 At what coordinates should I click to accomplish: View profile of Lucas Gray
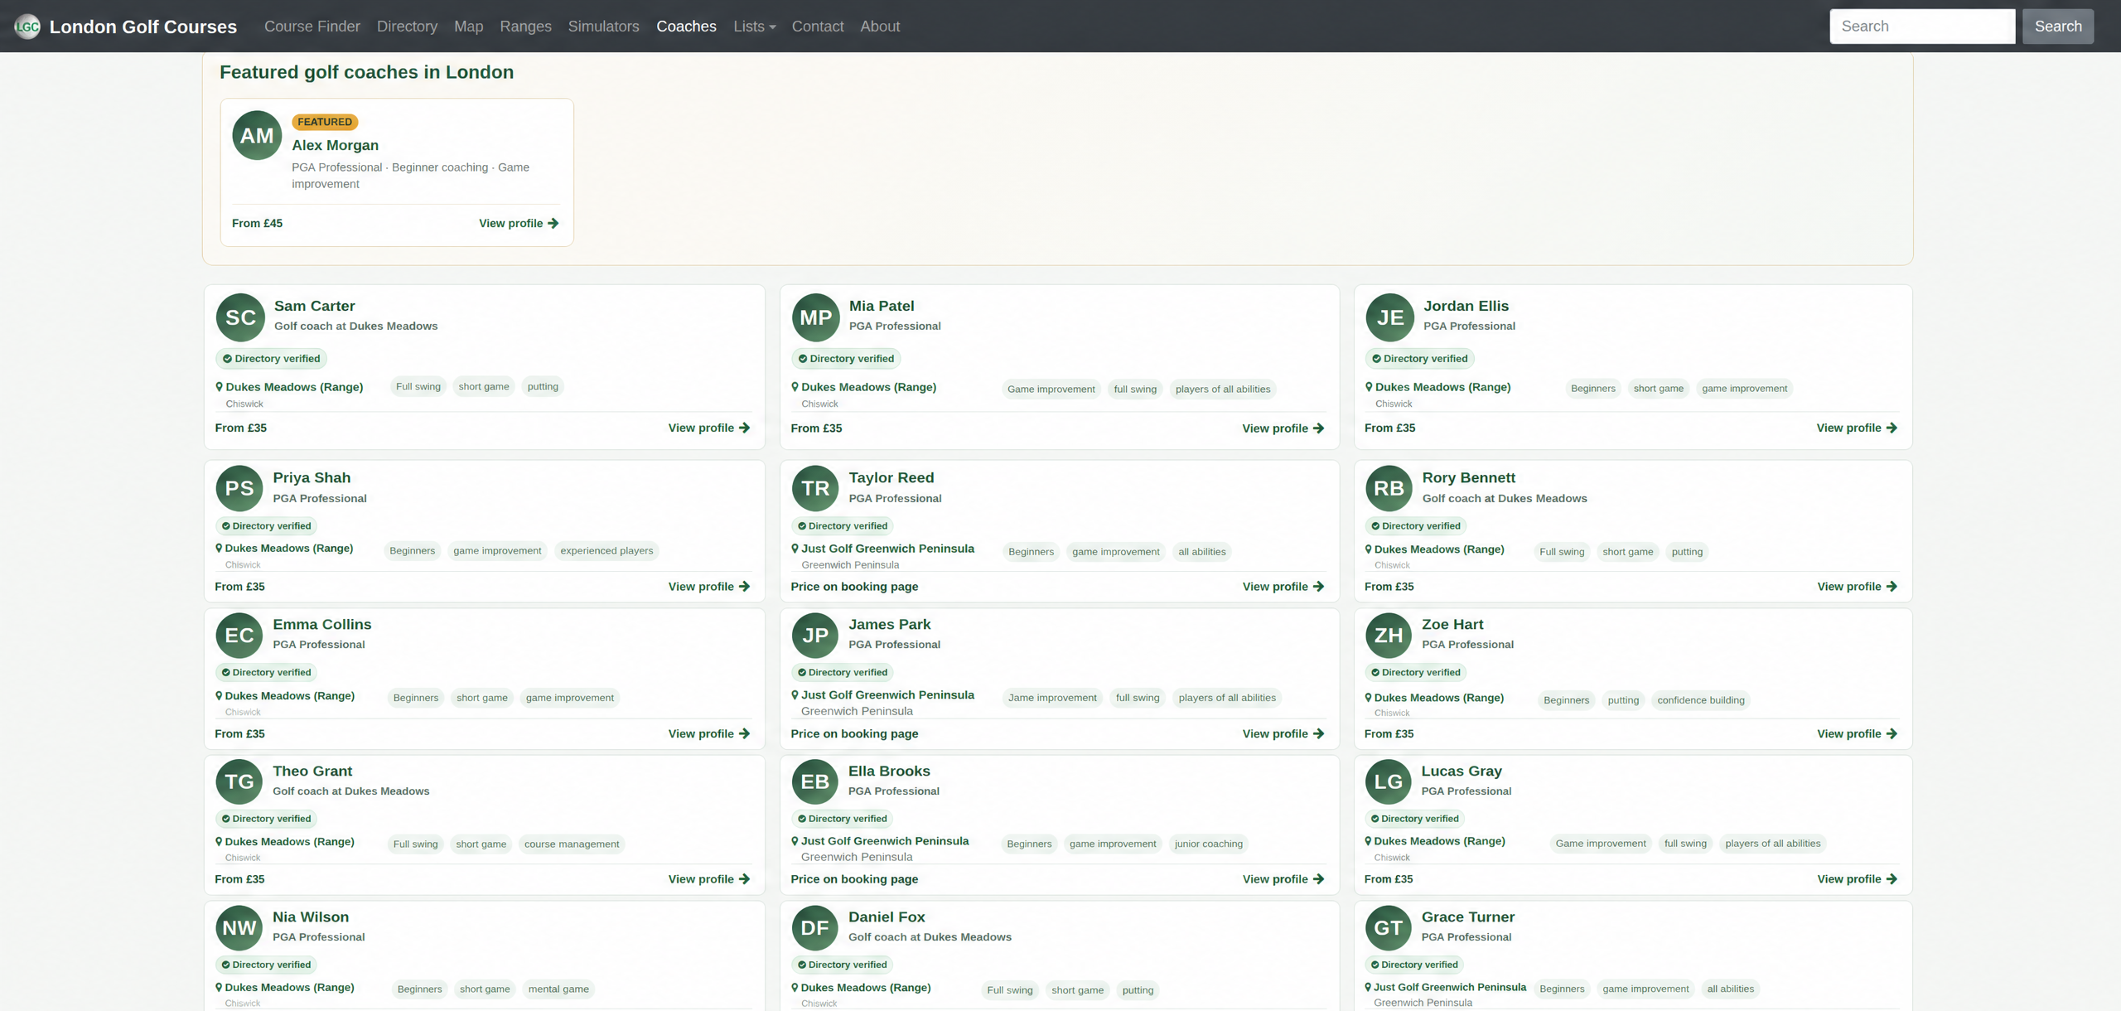pyautogui.click(x=1857, y=879)
